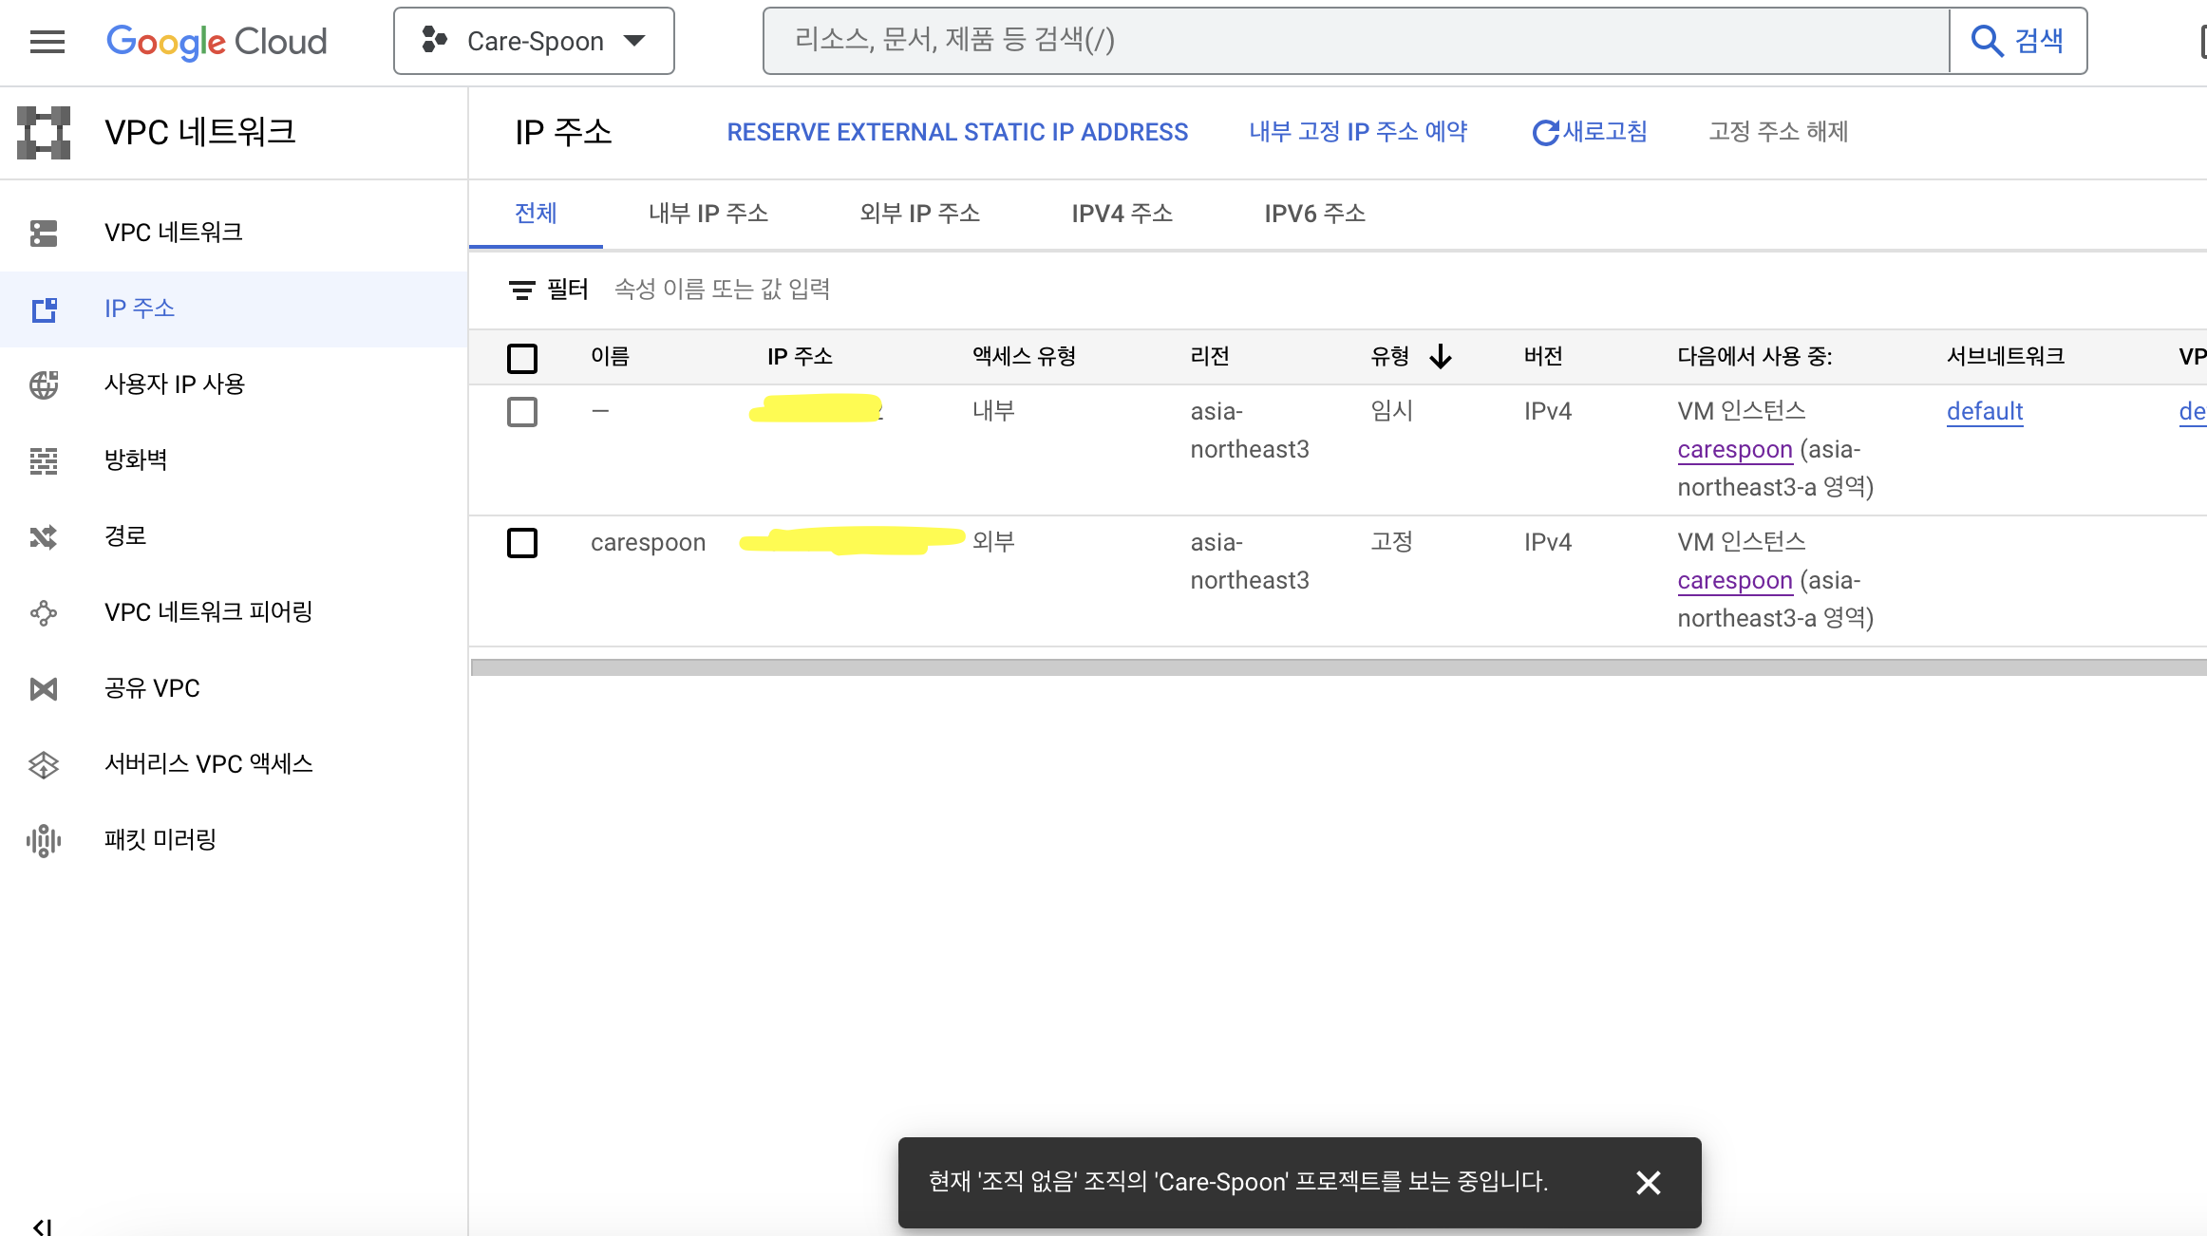Check the carespoon external IP row checkbox
The height and width of the screenshot is (1236, 2207).
point(522,543)
